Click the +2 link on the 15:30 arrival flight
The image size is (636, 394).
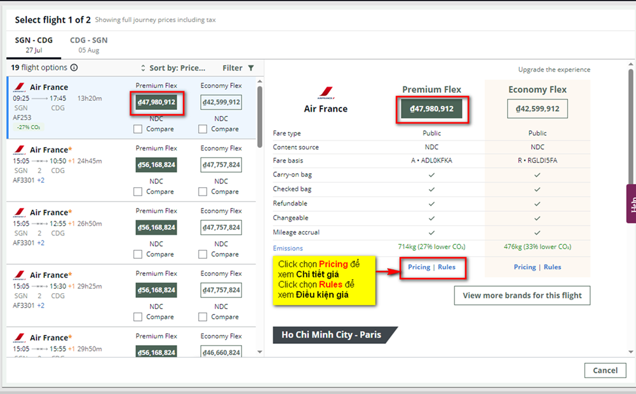[x=41, y=306]
